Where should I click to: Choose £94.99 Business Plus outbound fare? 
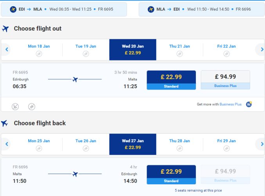pos(225,80)
